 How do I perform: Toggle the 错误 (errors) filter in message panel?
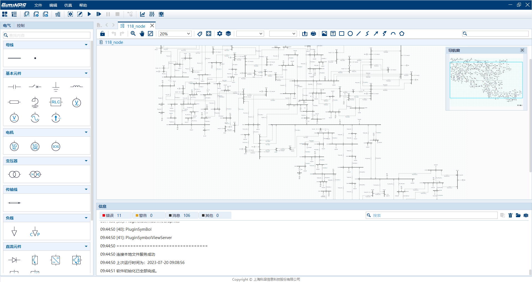coord(115,215)
